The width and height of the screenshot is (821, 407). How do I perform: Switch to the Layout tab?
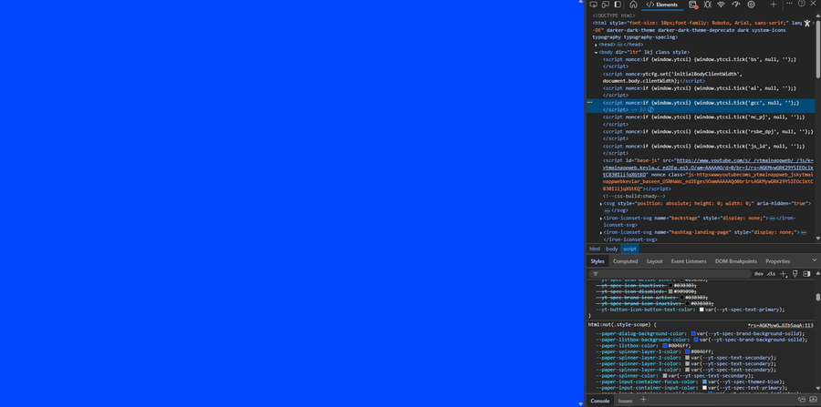[654, 261]
